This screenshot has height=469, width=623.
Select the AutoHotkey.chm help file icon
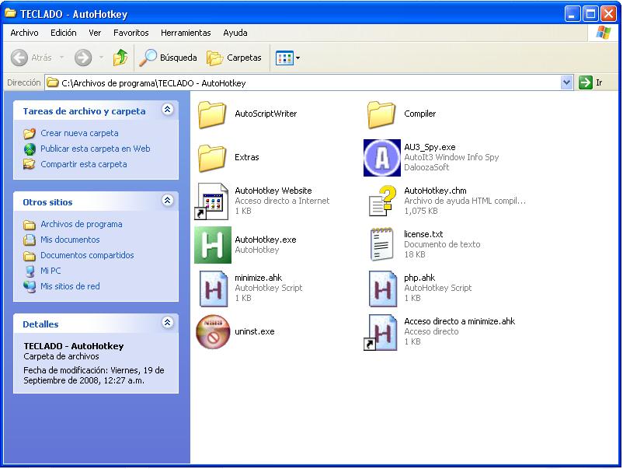coord(382,201)
